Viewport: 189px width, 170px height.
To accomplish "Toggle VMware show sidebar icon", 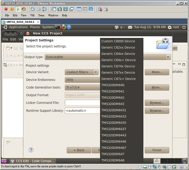I will pyautogui.click(x=54, y=9).
